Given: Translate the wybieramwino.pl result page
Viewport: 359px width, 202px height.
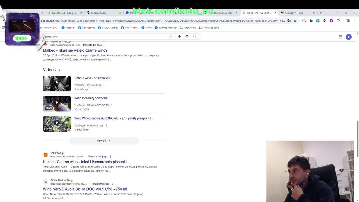Looking at the screenshot, I should [x=92, y=45].
